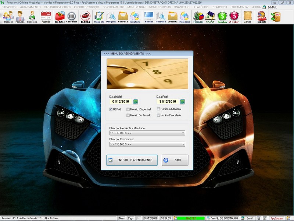Open Suporte support icon

(262, 17)
